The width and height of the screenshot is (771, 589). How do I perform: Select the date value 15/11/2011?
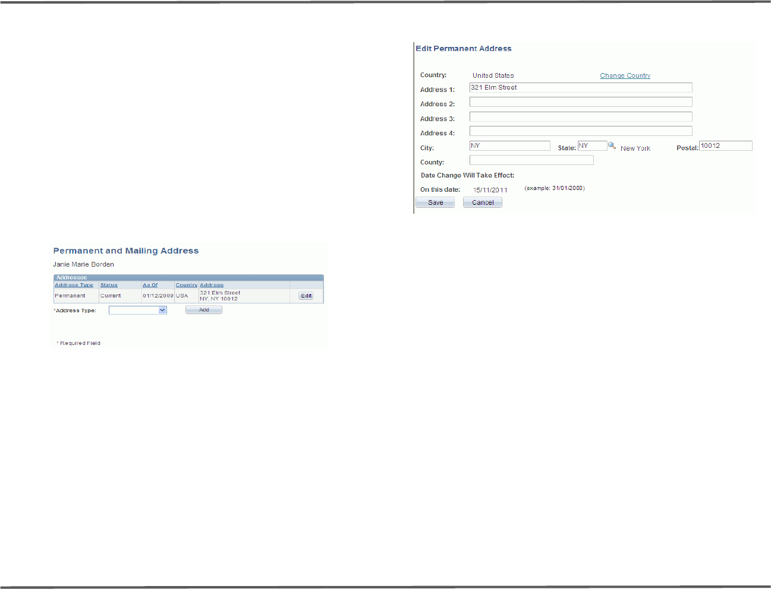(x=490, y=190)
